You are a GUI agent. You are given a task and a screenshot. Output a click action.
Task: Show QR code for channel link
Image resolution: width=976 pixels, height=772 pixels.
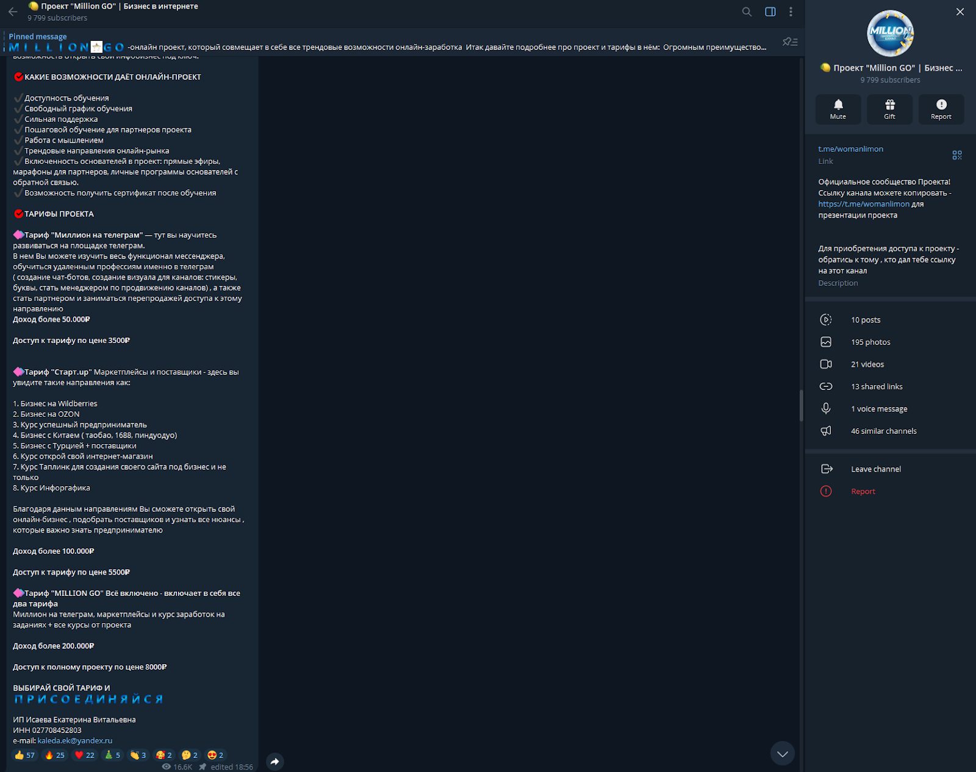[x=956, y=155]
